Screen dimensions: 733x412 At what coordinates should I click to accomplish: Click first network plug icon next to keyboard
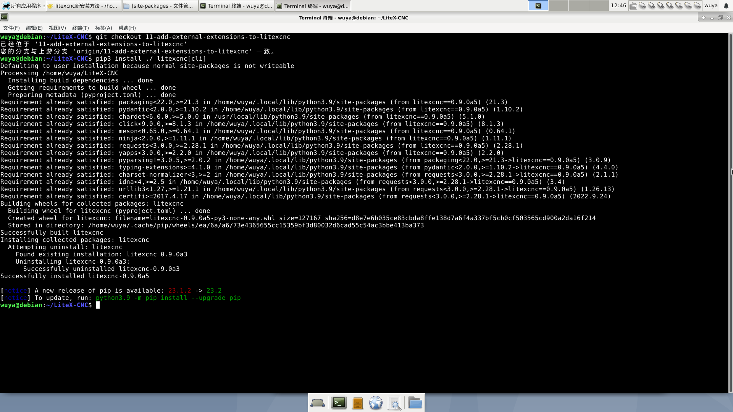[643, 6]
